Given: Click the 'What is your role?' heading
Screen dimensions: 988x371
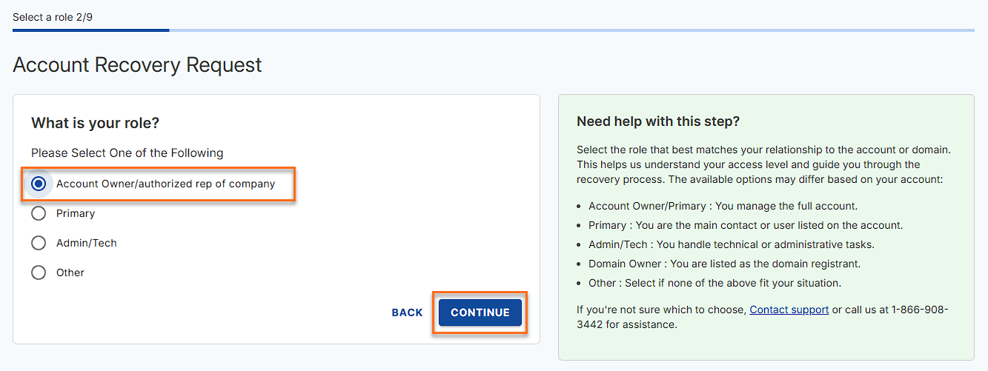Looking at the screenshot, I should click(x=95, y=123).
